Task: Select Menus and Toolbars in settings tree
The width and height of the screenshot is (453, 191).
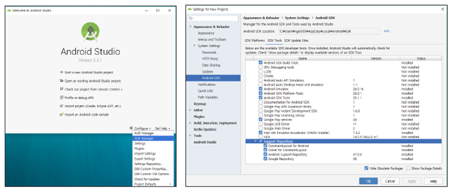Action: point(212,40)
